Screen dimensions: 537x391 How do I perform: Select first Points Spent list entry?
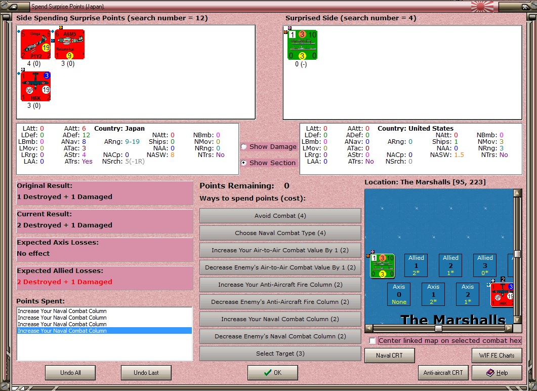pos(104,311)
